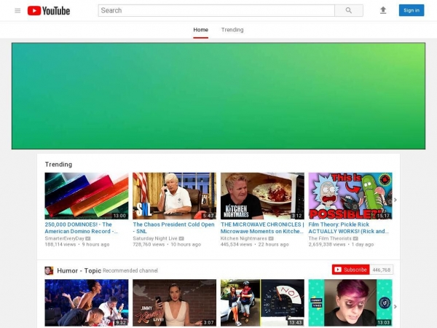Subscribe to the Humor - Topic channel
437x328 pixels.
pos(350,270)
